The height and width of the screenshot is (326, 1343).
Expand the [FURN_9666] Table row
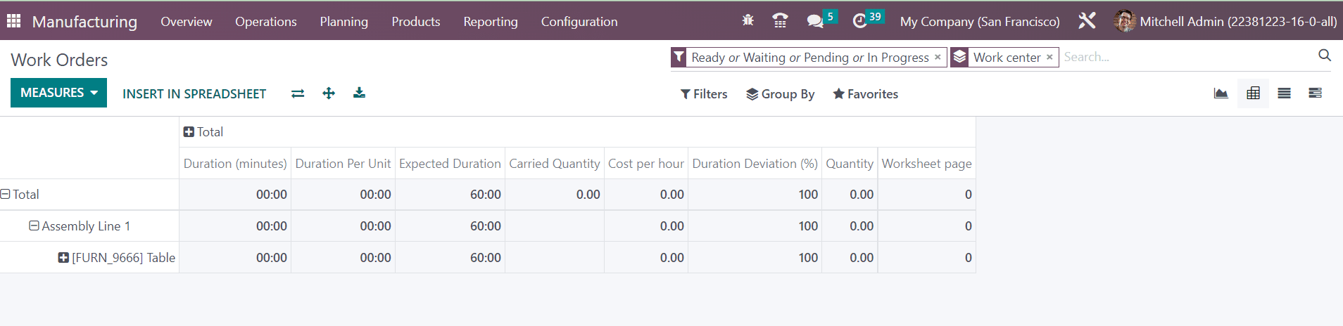click(x=117, y=258)
